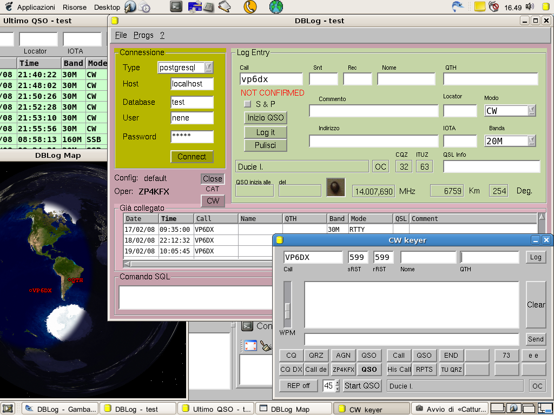Click the yellow sticky note tray icon

point(479,7)
